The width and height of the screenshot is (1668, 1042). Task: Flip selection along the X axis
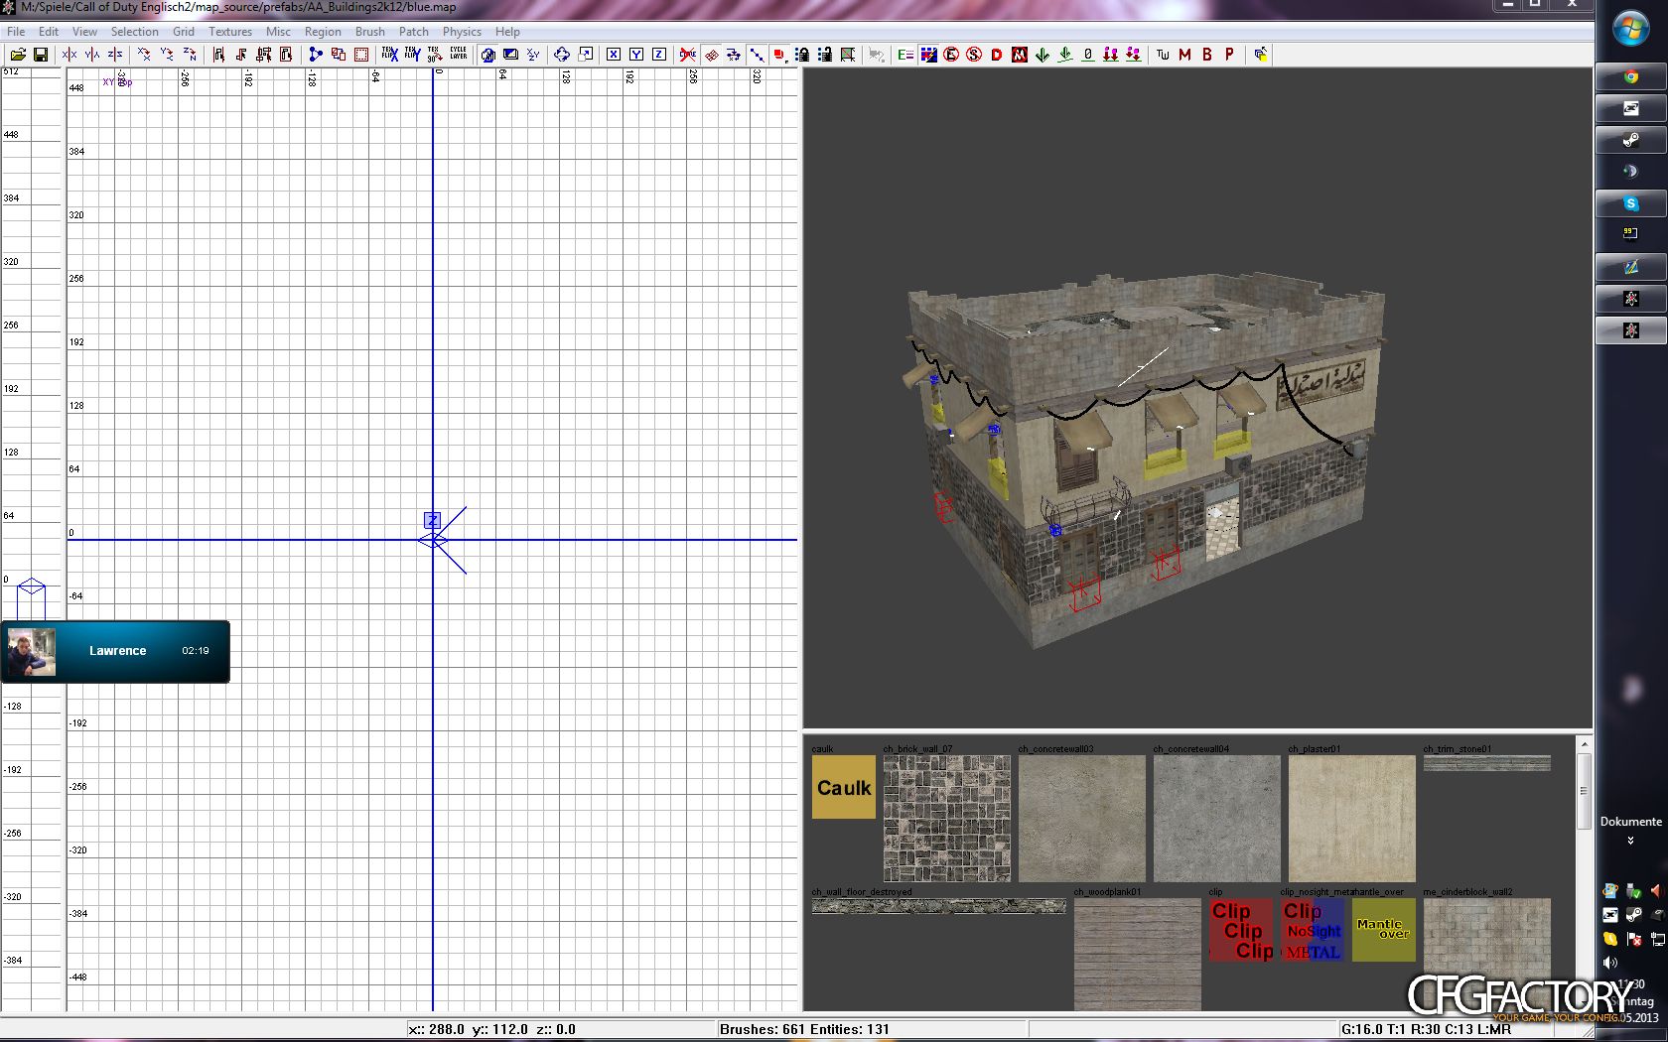point(69,55)
